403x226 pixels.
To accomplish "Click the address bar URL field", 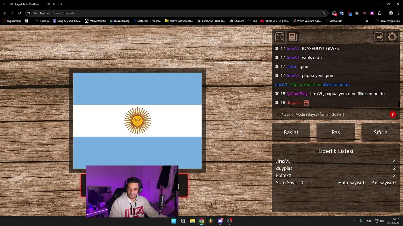I will point(176,13).
